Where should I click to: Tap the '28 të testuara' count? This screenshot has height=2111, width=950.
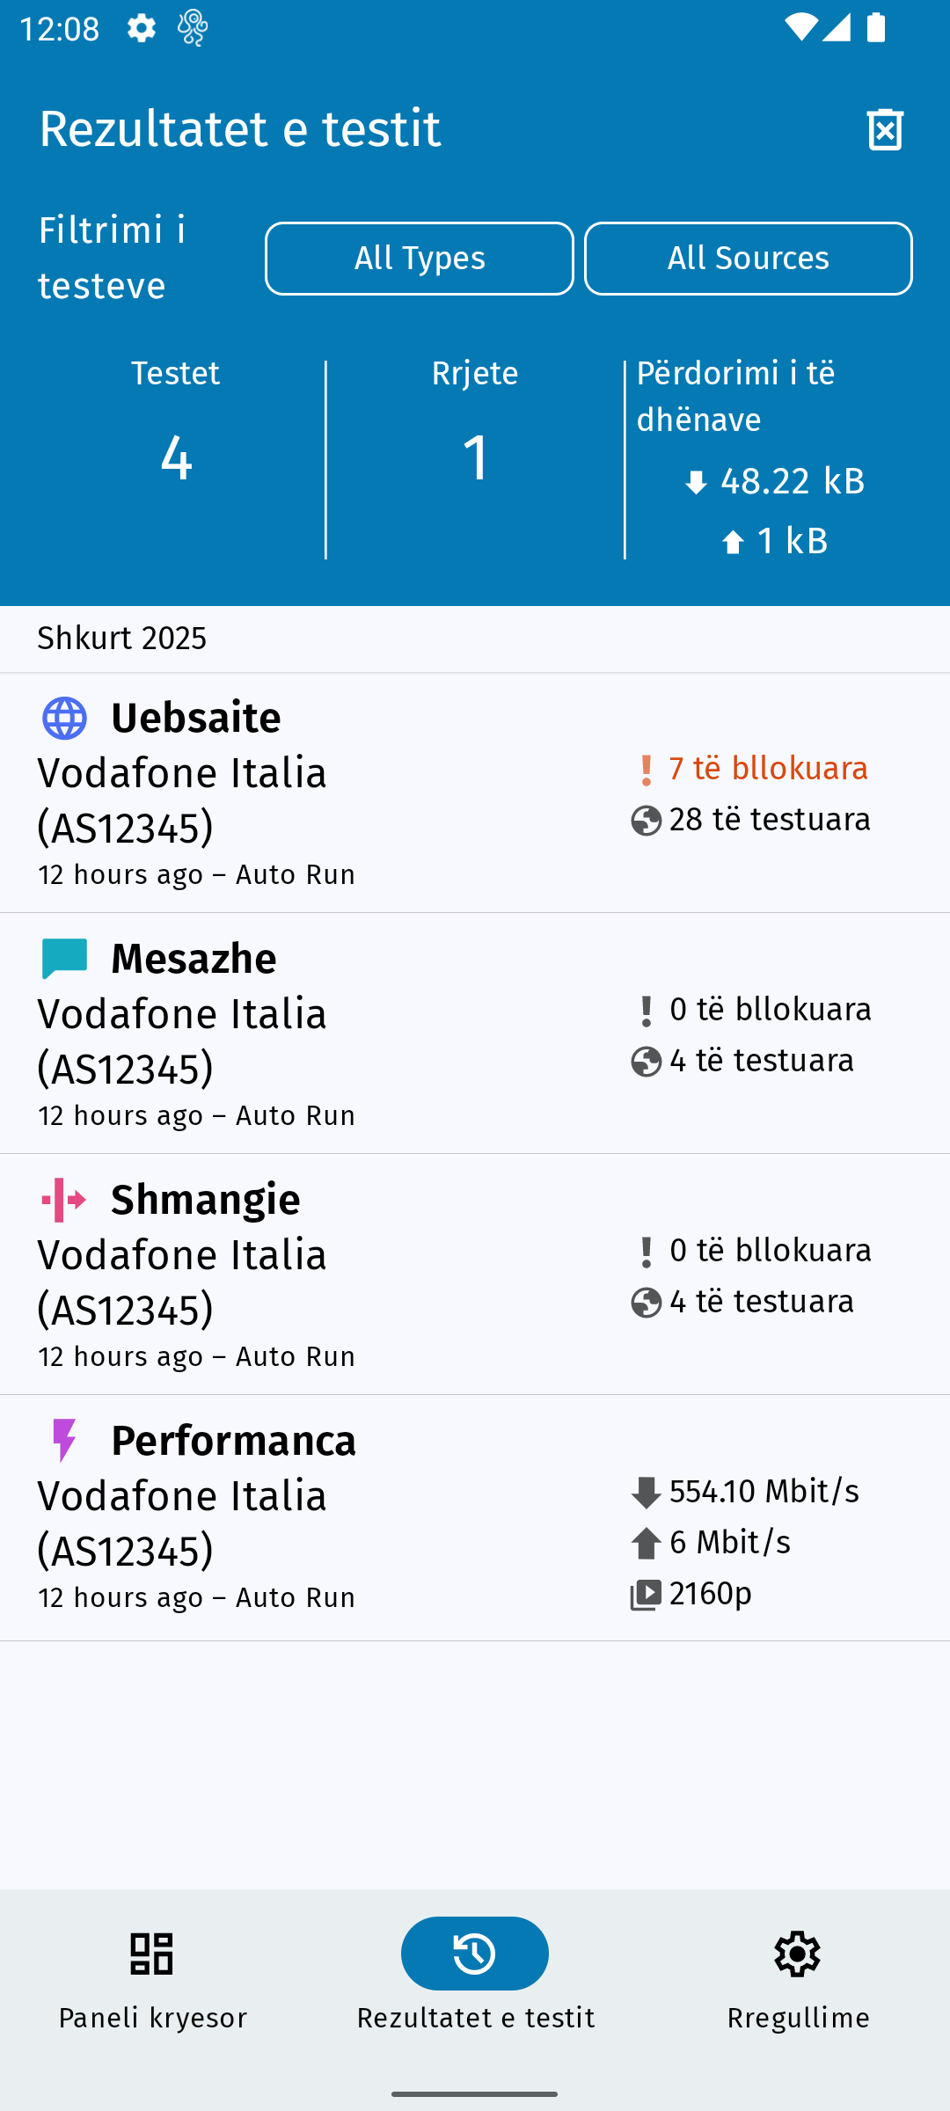770,820
